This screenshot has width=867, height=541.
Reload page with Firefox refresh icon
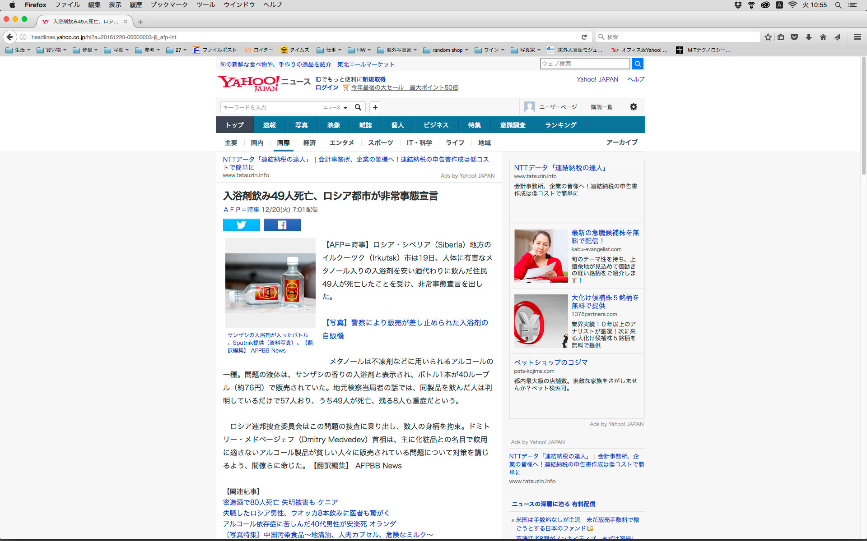coord(584,37)
